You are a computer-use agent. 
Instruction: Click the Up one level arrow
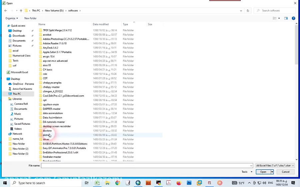(x=21, y=11)
